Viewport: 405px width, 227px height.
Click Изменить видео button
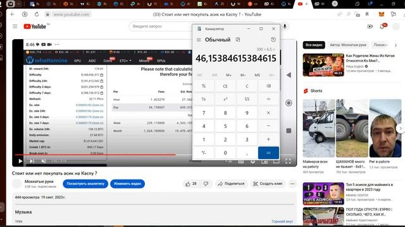[x=128, y=183]
